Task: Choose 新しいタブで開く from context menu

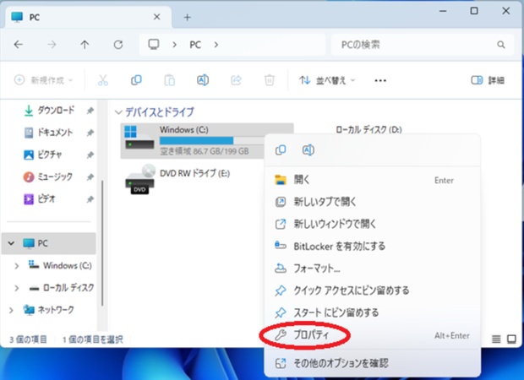Action: point(372,202)
